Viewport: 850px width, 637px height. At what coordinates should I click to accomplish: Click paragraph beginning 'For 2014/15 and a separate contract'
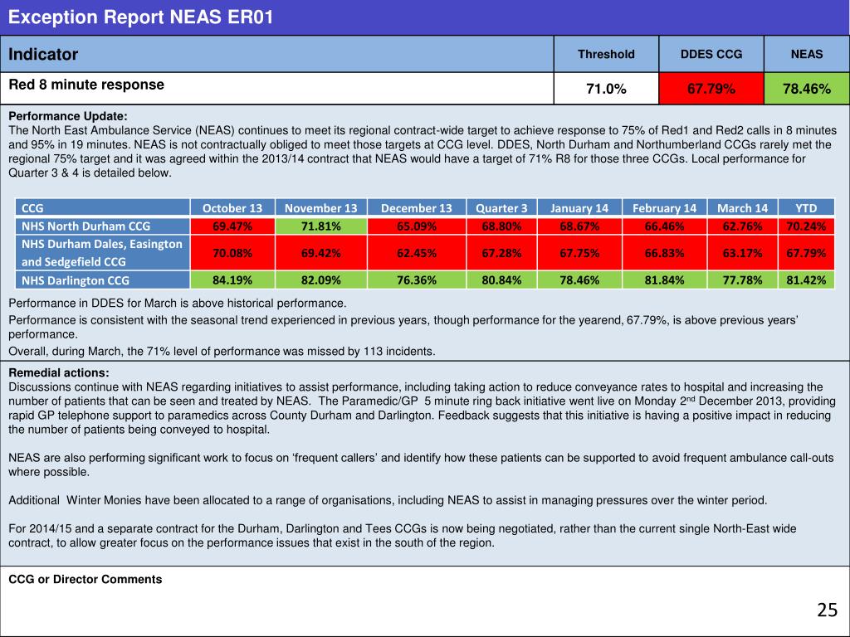click(x=403, y=535)
